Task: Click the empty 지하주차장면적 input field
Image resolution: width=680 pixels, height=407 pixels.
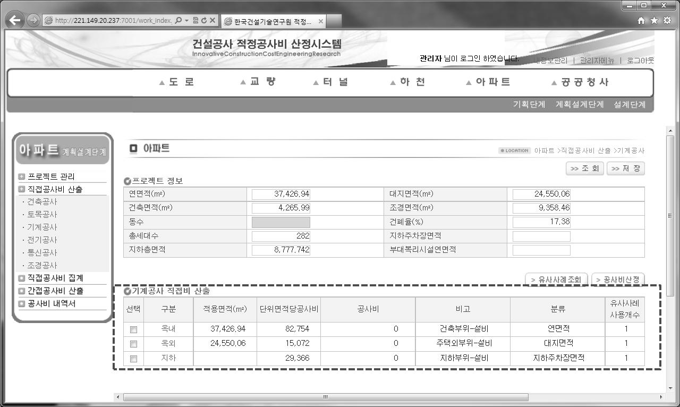Action: click(x=541, y=236)
